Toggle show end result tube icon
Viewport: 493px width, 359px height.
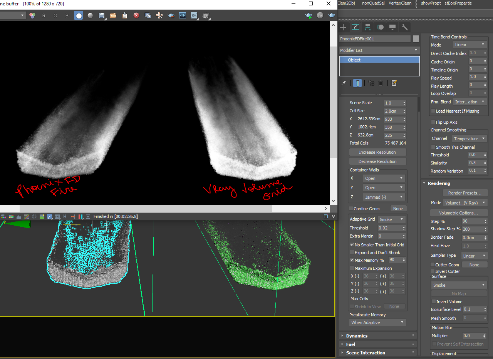pyautogui.click(x=357, y=83)
